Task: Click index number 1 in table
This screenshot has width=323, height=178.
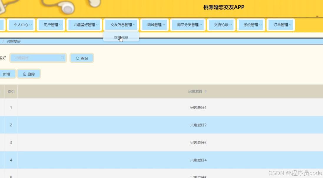Action: pyautogui.click(x=11, y=107)
